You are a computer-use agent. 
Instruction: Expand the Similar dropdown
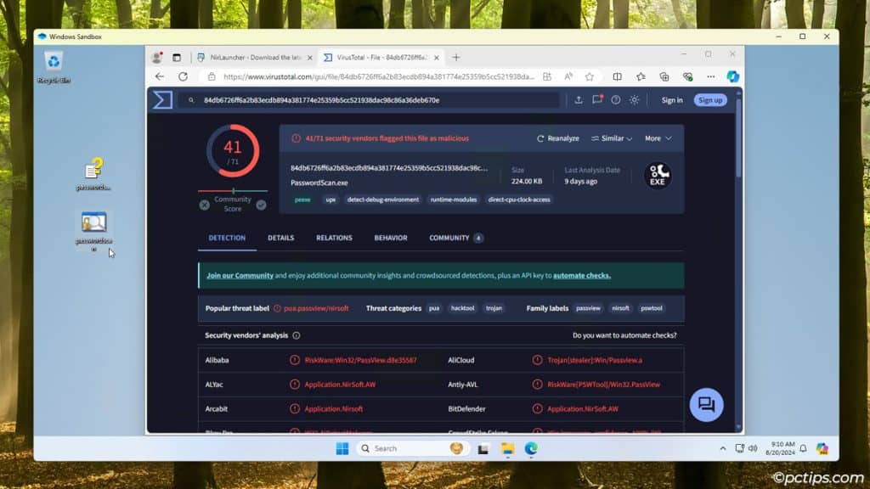(611, 138)
